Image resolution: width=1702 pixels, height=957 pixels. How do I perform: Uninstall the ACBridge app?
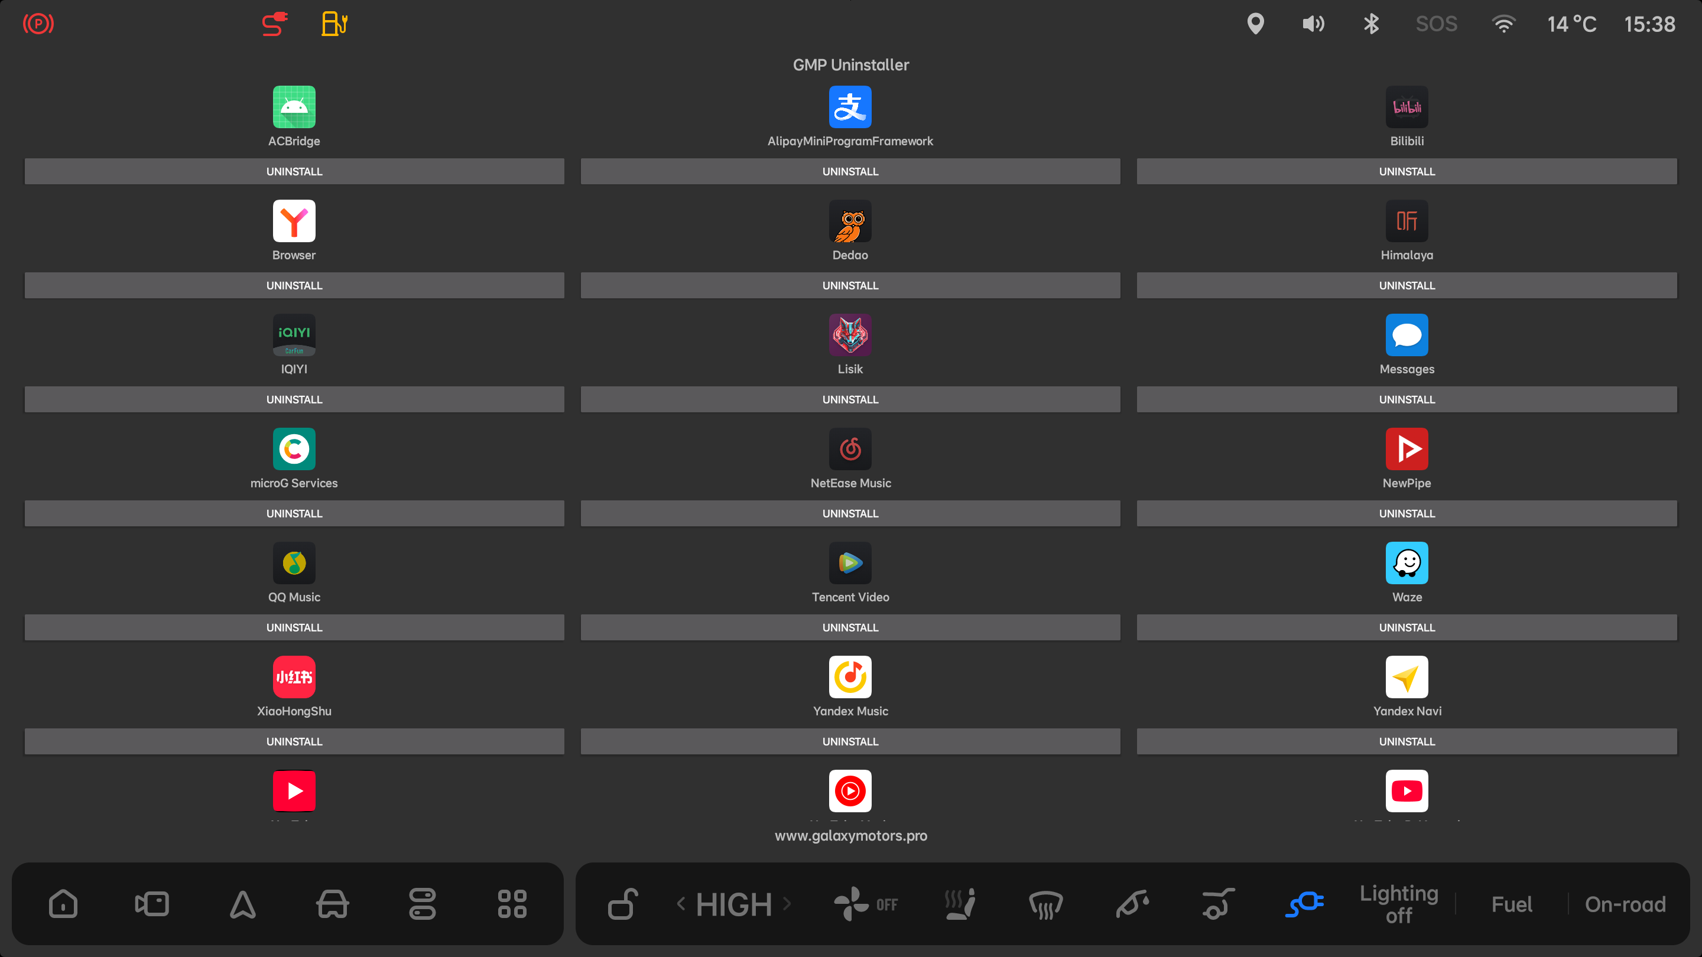coord(294,171)
